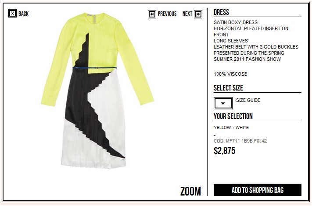Viewport: 312px width, 206px height.
Task: Click the SATIN BOXY DRESS description line
Action: 236,22
